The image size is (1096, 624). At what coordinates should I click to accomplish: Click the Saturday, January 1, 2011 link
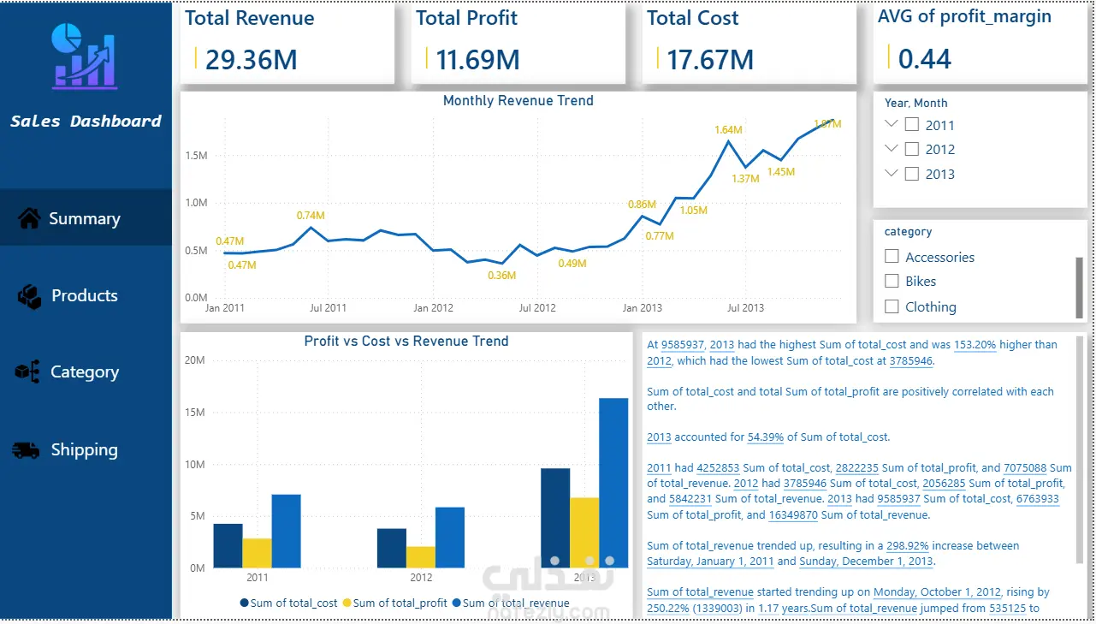pos(710,562)
